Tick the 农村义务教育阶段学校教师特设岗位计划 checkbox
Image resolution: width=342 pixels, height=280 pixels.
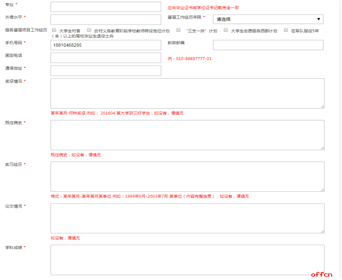pyautogui.click(x=89, y=30)
